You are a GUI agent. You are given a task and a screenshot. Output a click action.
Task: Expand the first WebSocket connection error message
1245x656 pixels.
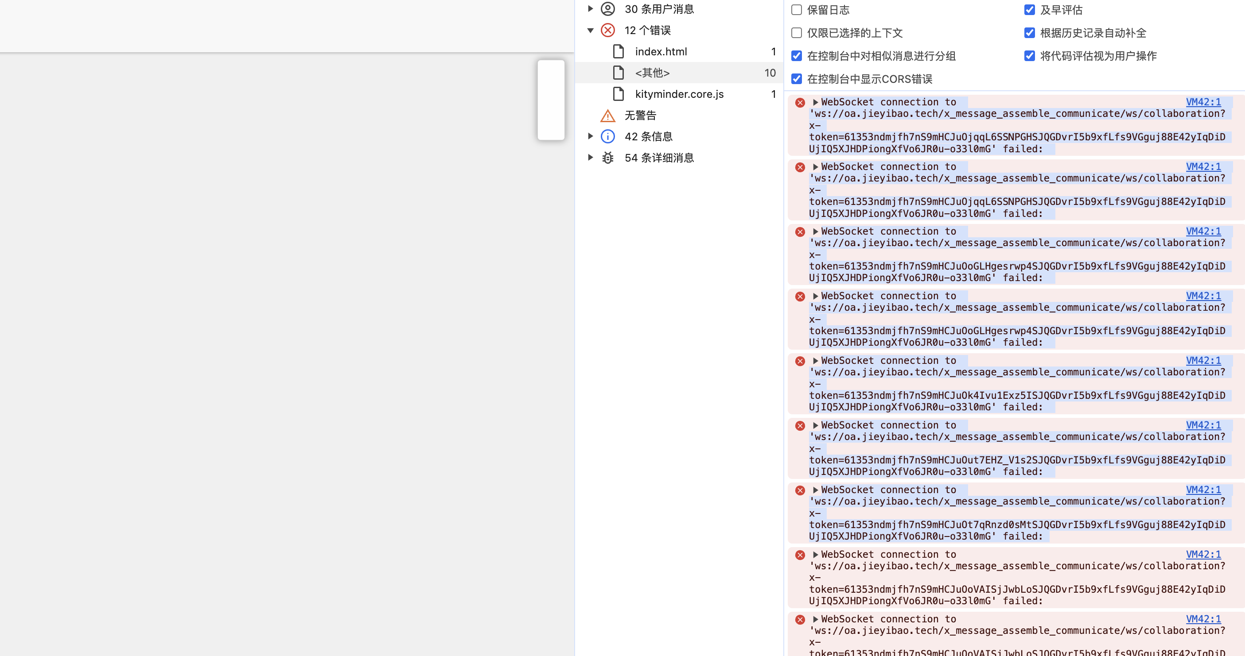pyautogui.click(x=815, y=102)
